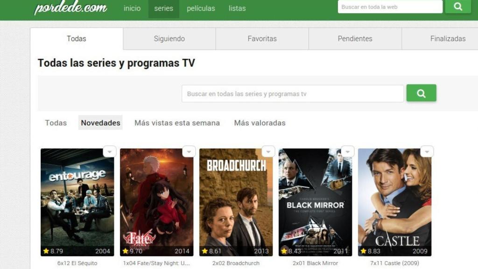The image size is (478, 269).
Task: Open the Castle poster thumbnail
Action: 394,202
